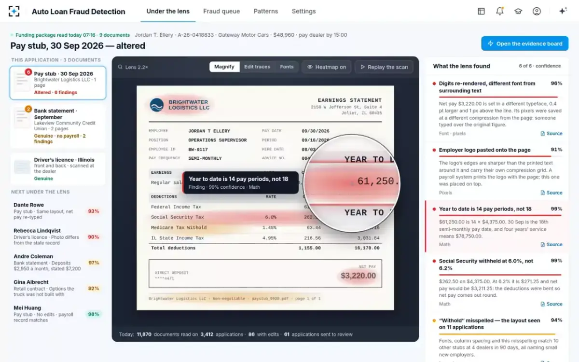Select finding Social Security withheld at 6.0%
Viewport: 579px width, 362px height.
click(x=497, y=283)
